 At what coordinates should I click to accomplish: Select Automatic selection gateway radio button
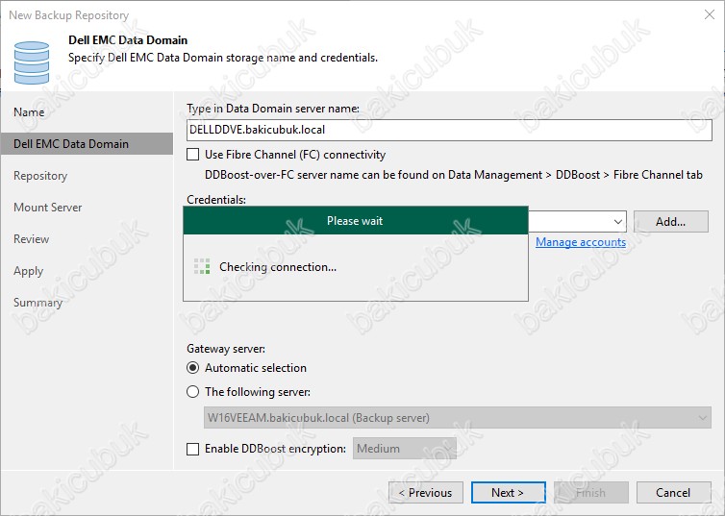[x=193, y=368]
